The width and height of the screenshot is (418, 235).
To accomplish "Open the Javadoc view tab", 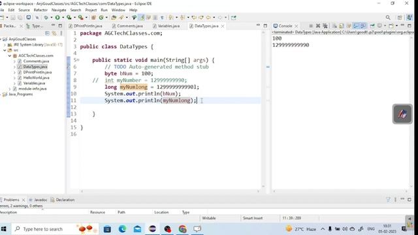I will (38, 200).
